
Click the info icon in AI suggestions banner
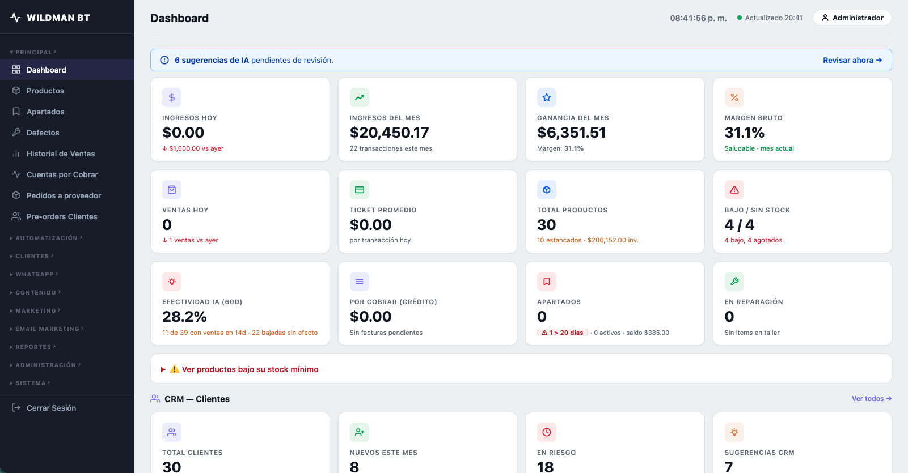pyautogui.click(x=164, y=60)
